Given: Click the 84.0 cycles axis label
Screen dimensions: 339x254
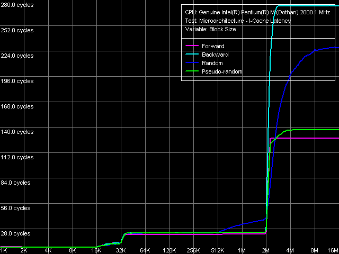Looking at the screenshot, I should coord(15,183).
